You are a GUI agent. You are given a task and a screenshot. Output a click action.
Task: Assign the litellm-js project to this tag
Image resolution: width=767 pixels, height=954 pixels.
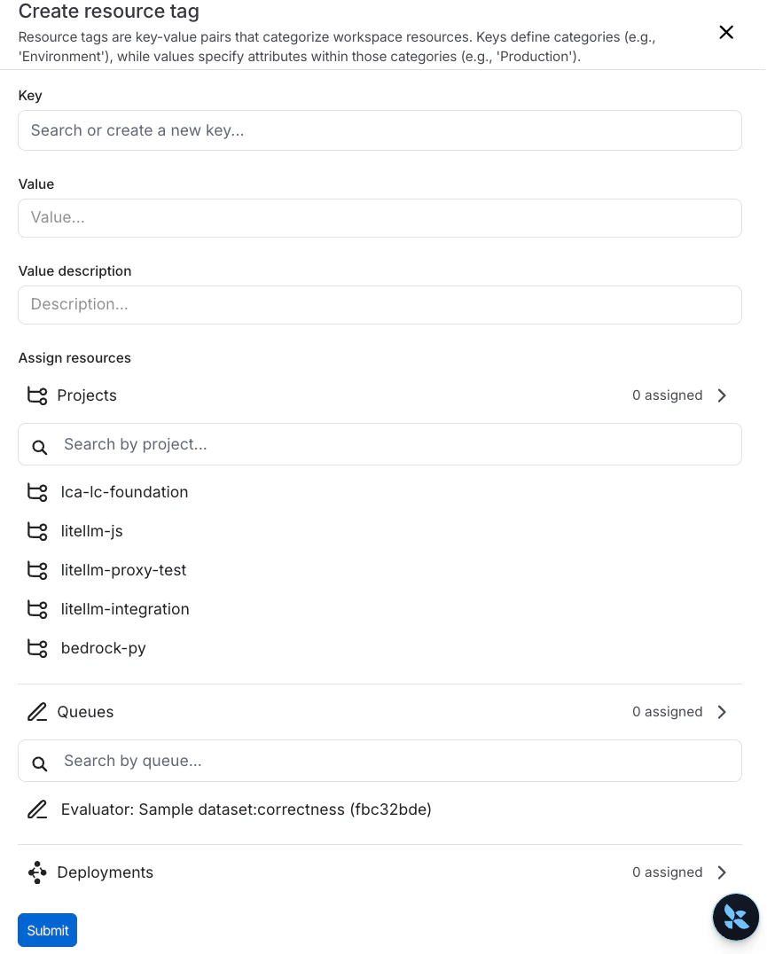coord(91,531)
